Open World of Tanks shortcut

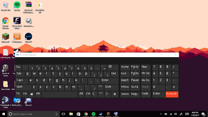(x=6, y=70)
